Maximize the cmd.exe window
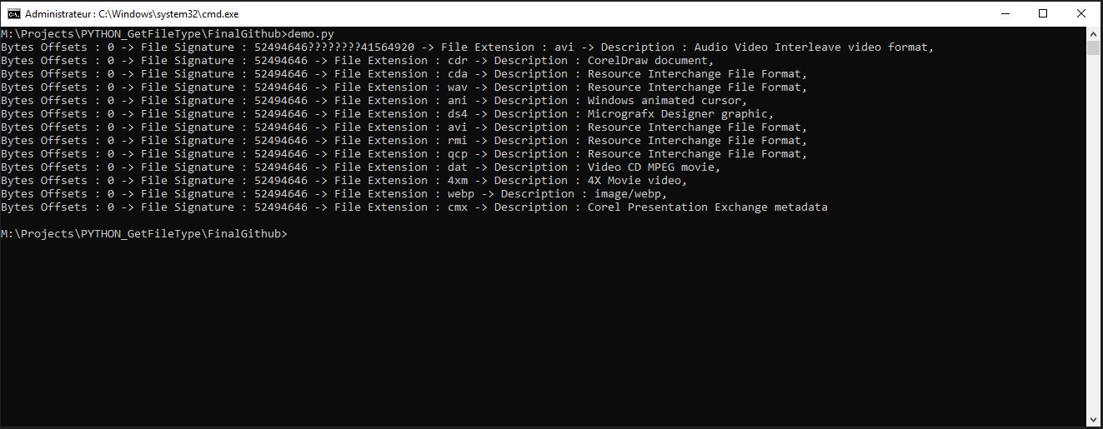The height and width of the screenshot is (429, 1103). click(1043, 13)
